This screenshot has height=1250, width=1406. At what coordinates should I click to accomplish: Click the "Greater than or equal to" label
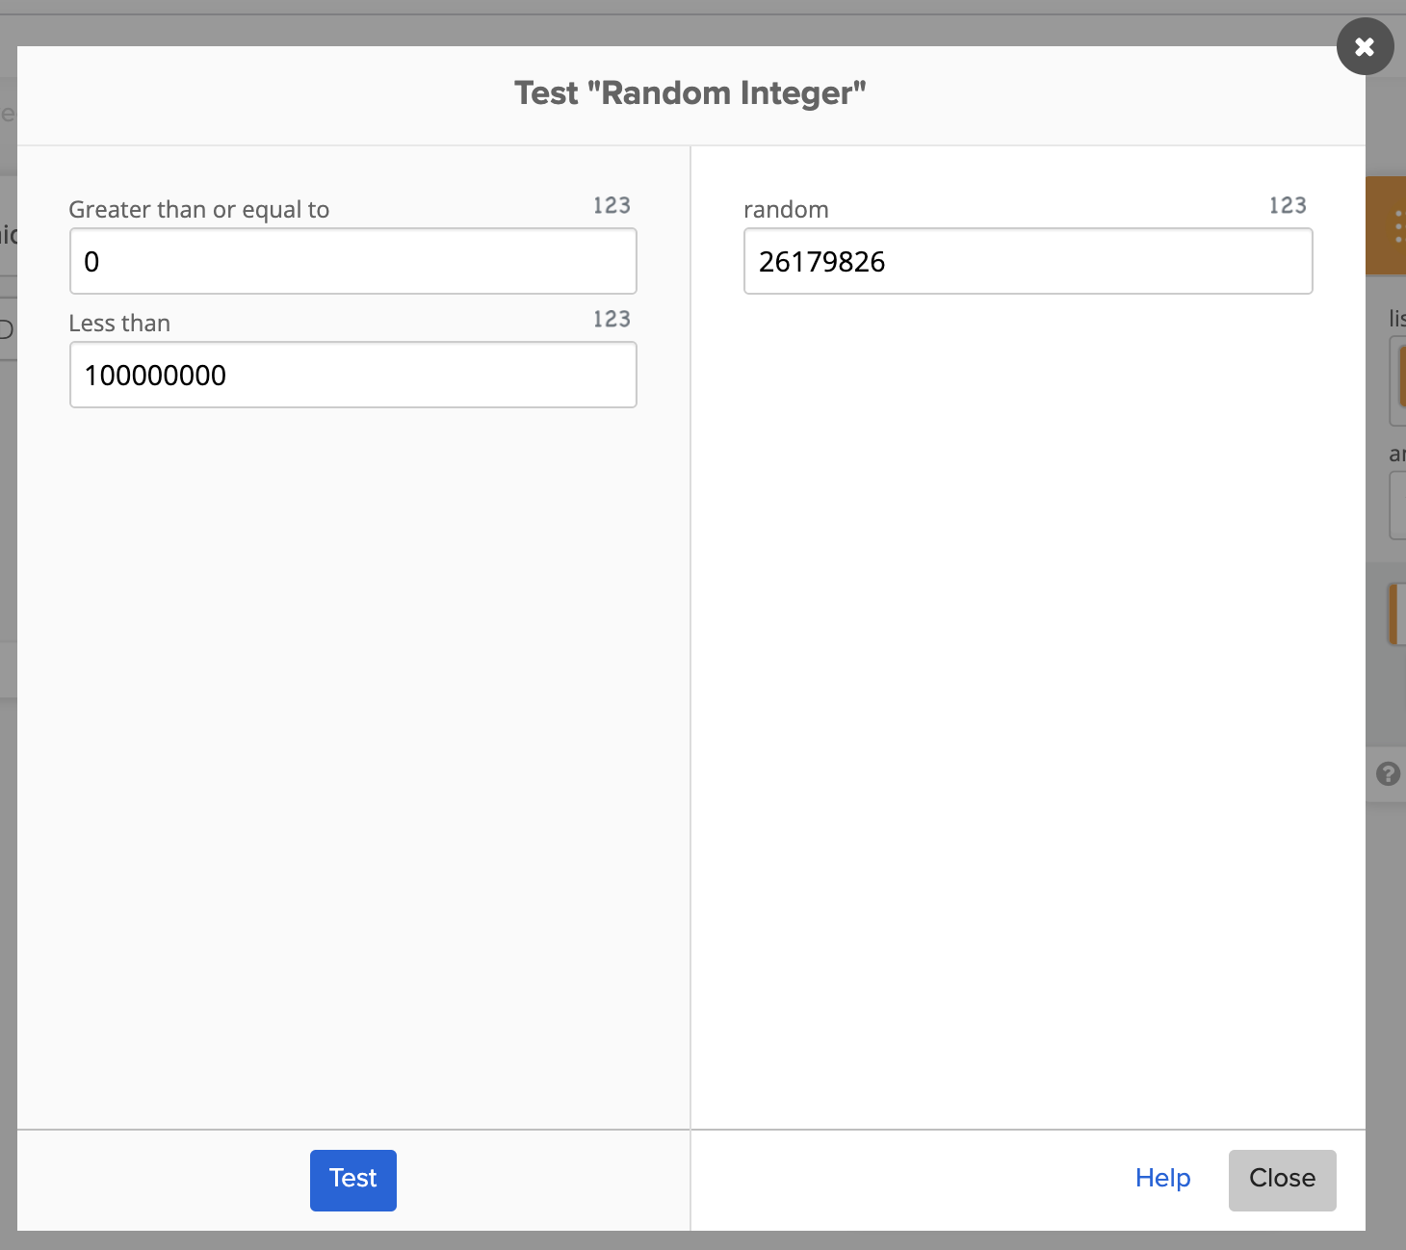(199, 210)
